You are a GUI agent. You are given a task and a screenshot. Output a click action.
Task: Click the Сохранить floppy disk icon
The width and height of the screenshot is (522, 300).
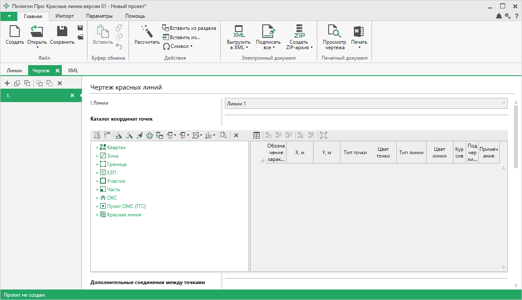pyautogui.click(x=62, y=31)
